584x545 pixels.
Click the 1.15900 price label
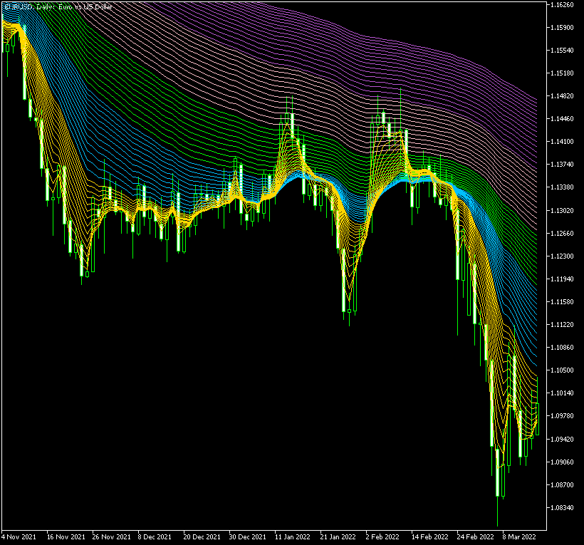click(x=562, y=28)
